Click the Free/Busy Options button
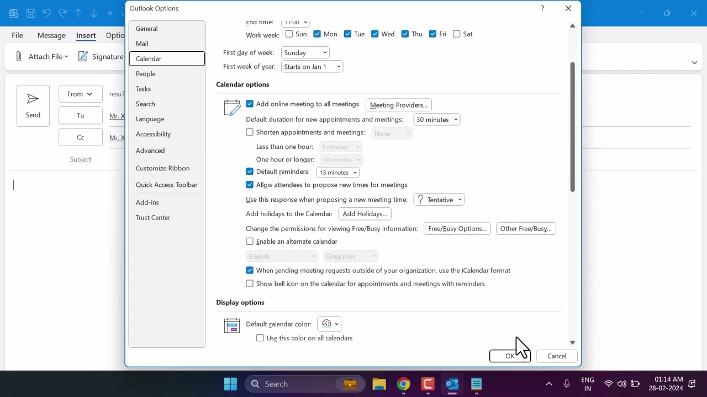707x397 pixels. [x=457, y=228]
